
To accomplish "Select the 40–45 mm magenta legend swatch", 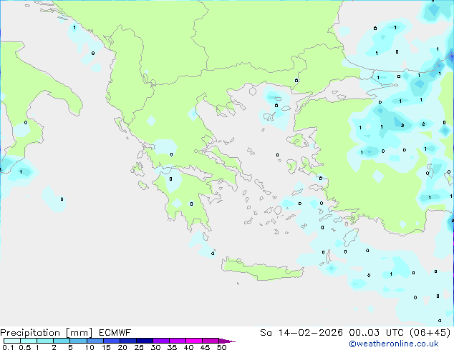I will click(194, 341).
